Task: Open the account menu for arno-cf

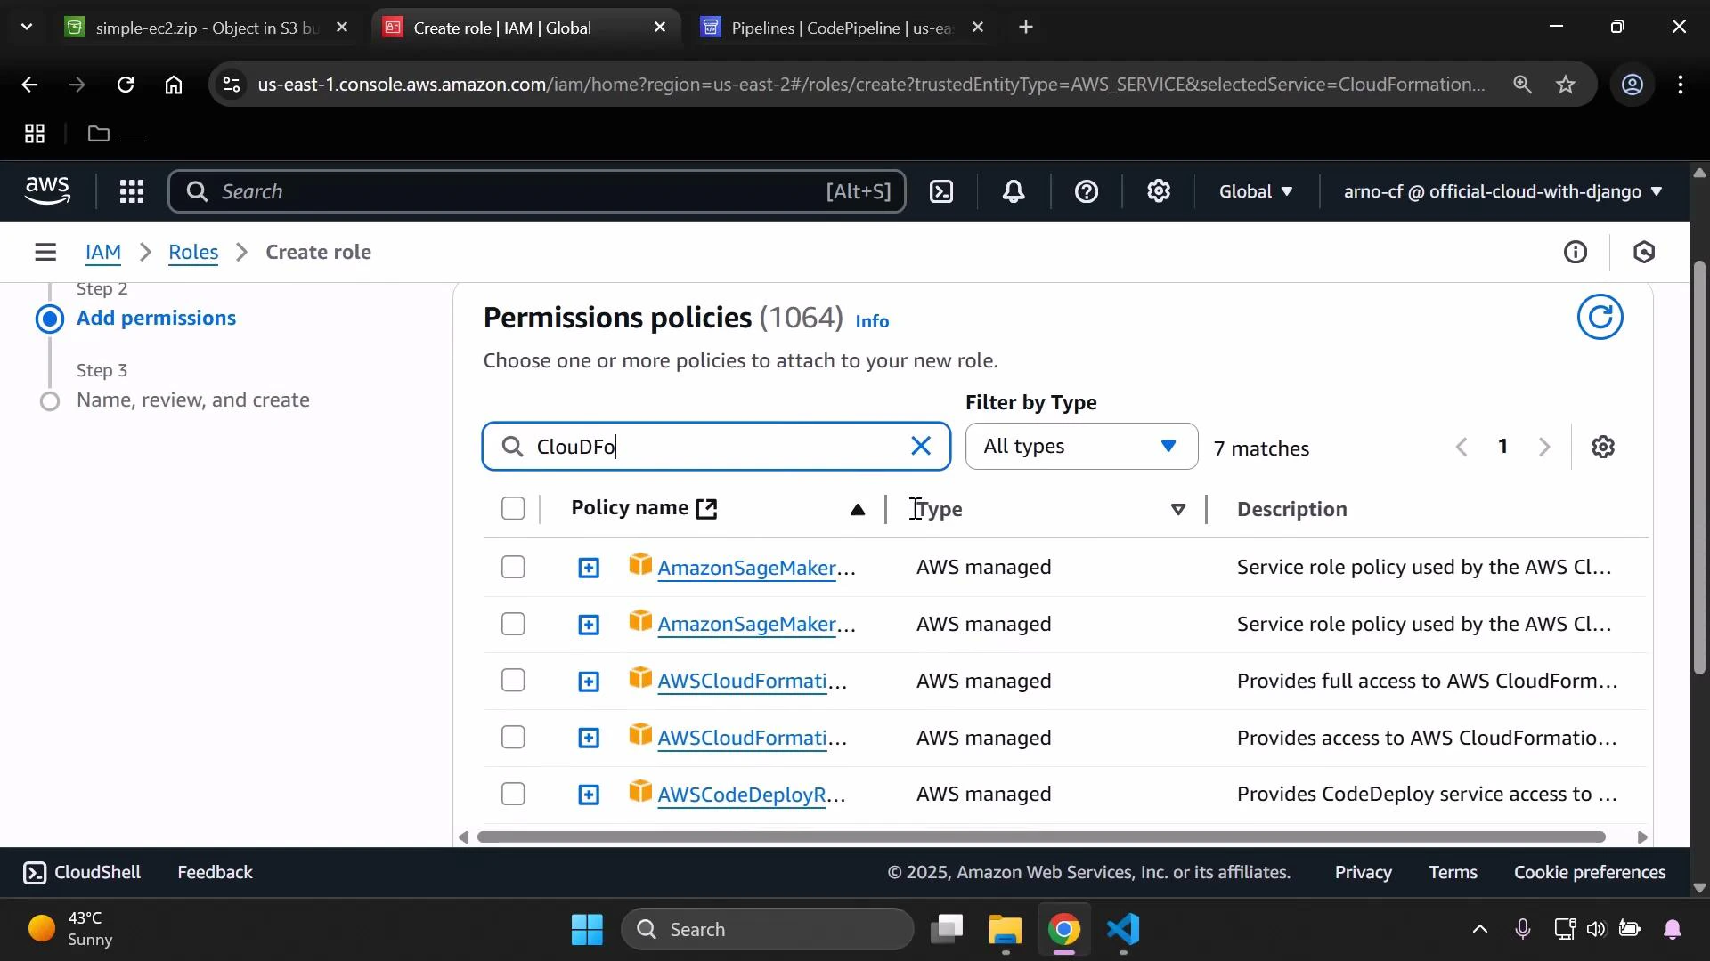Action: pos(1500,190)
